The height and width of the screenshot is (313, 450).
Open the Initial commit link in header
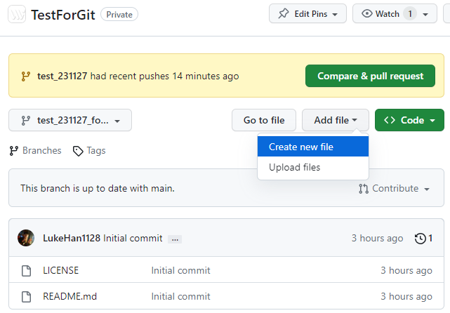point(133,238)
